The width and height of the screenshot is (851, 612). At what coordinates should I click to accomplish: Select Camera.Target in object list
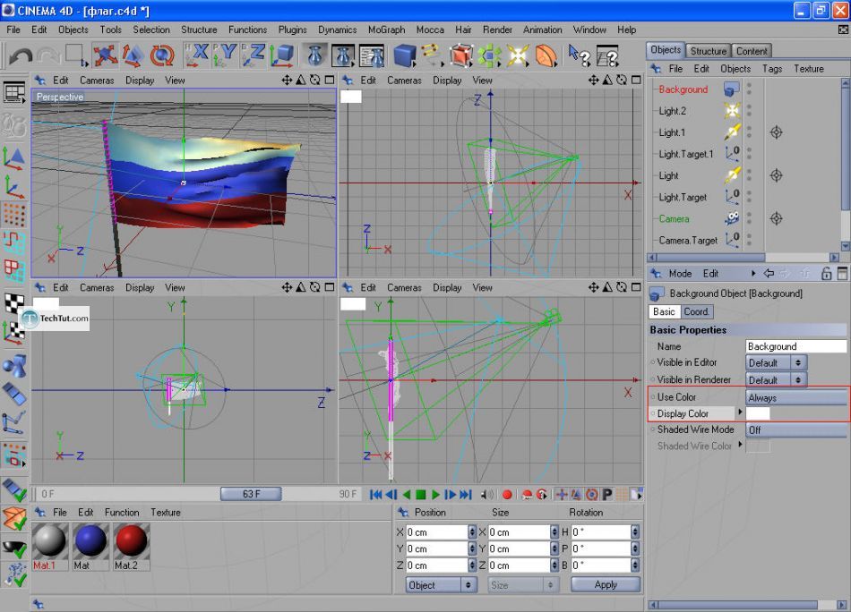click(x=688, y=240)
